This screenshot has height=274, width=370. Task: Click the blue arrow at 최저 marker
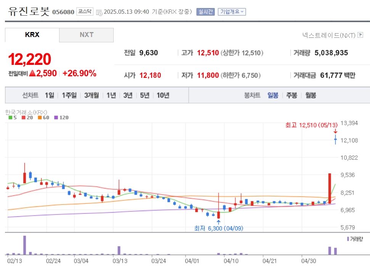219,222
